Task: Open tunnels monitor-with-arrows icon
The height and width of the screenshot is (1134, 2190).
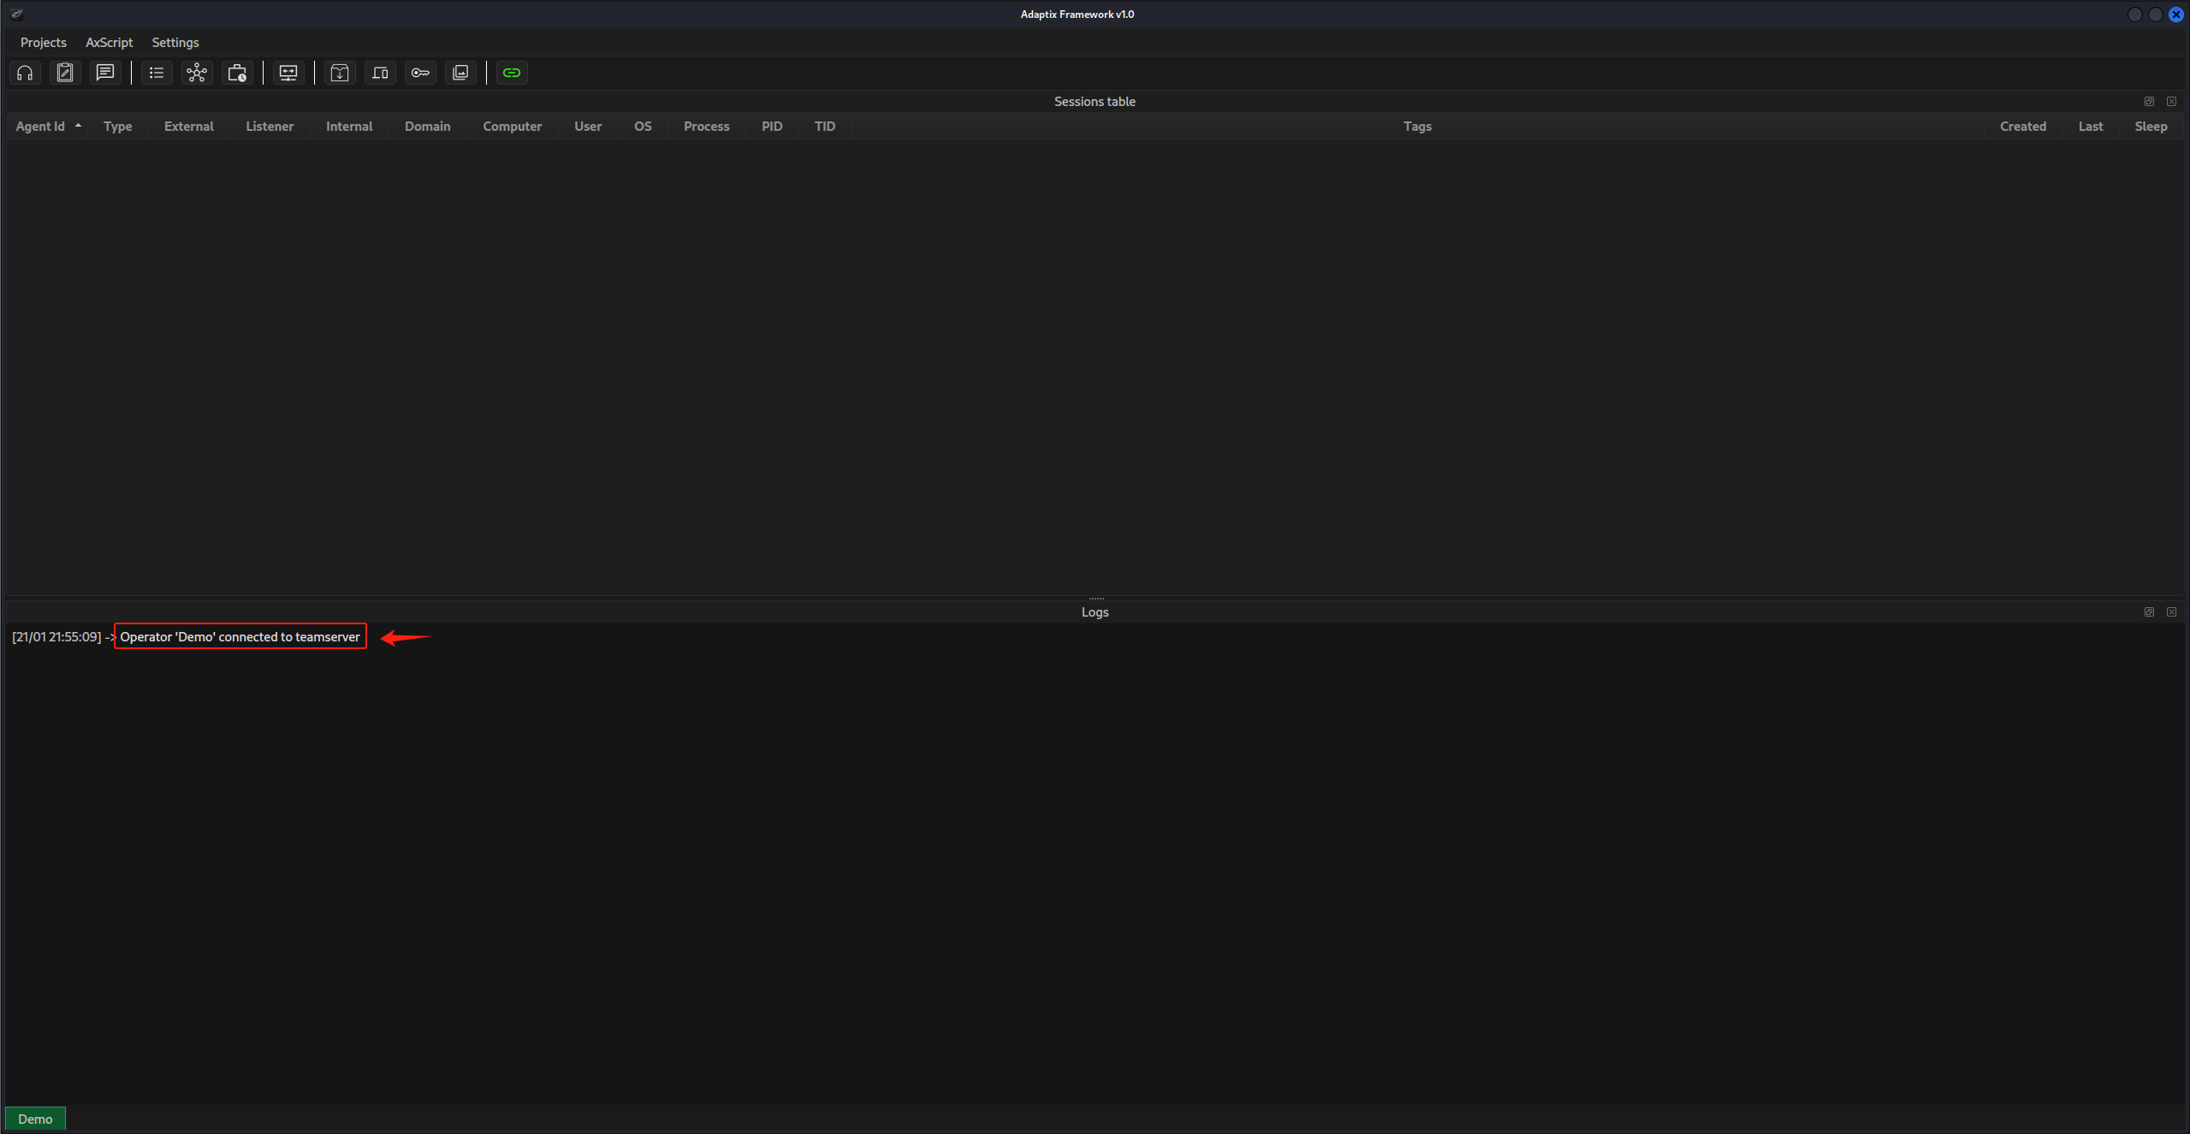Action: (x=288, y=73)
